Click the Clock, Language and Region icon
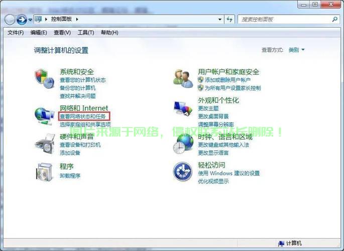This screenshot has width=344, height=251. point(183,144)
